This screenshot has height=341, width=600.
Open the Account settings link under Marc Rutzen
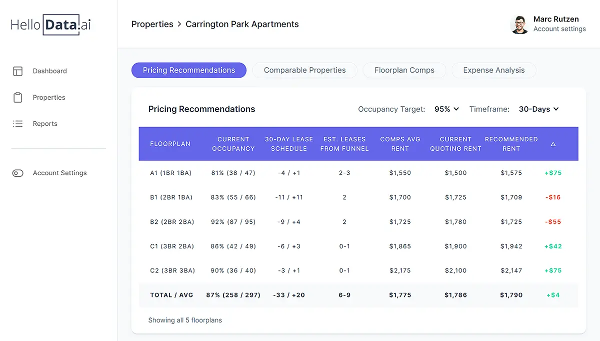pyautogui.click(x=559, y=29)
